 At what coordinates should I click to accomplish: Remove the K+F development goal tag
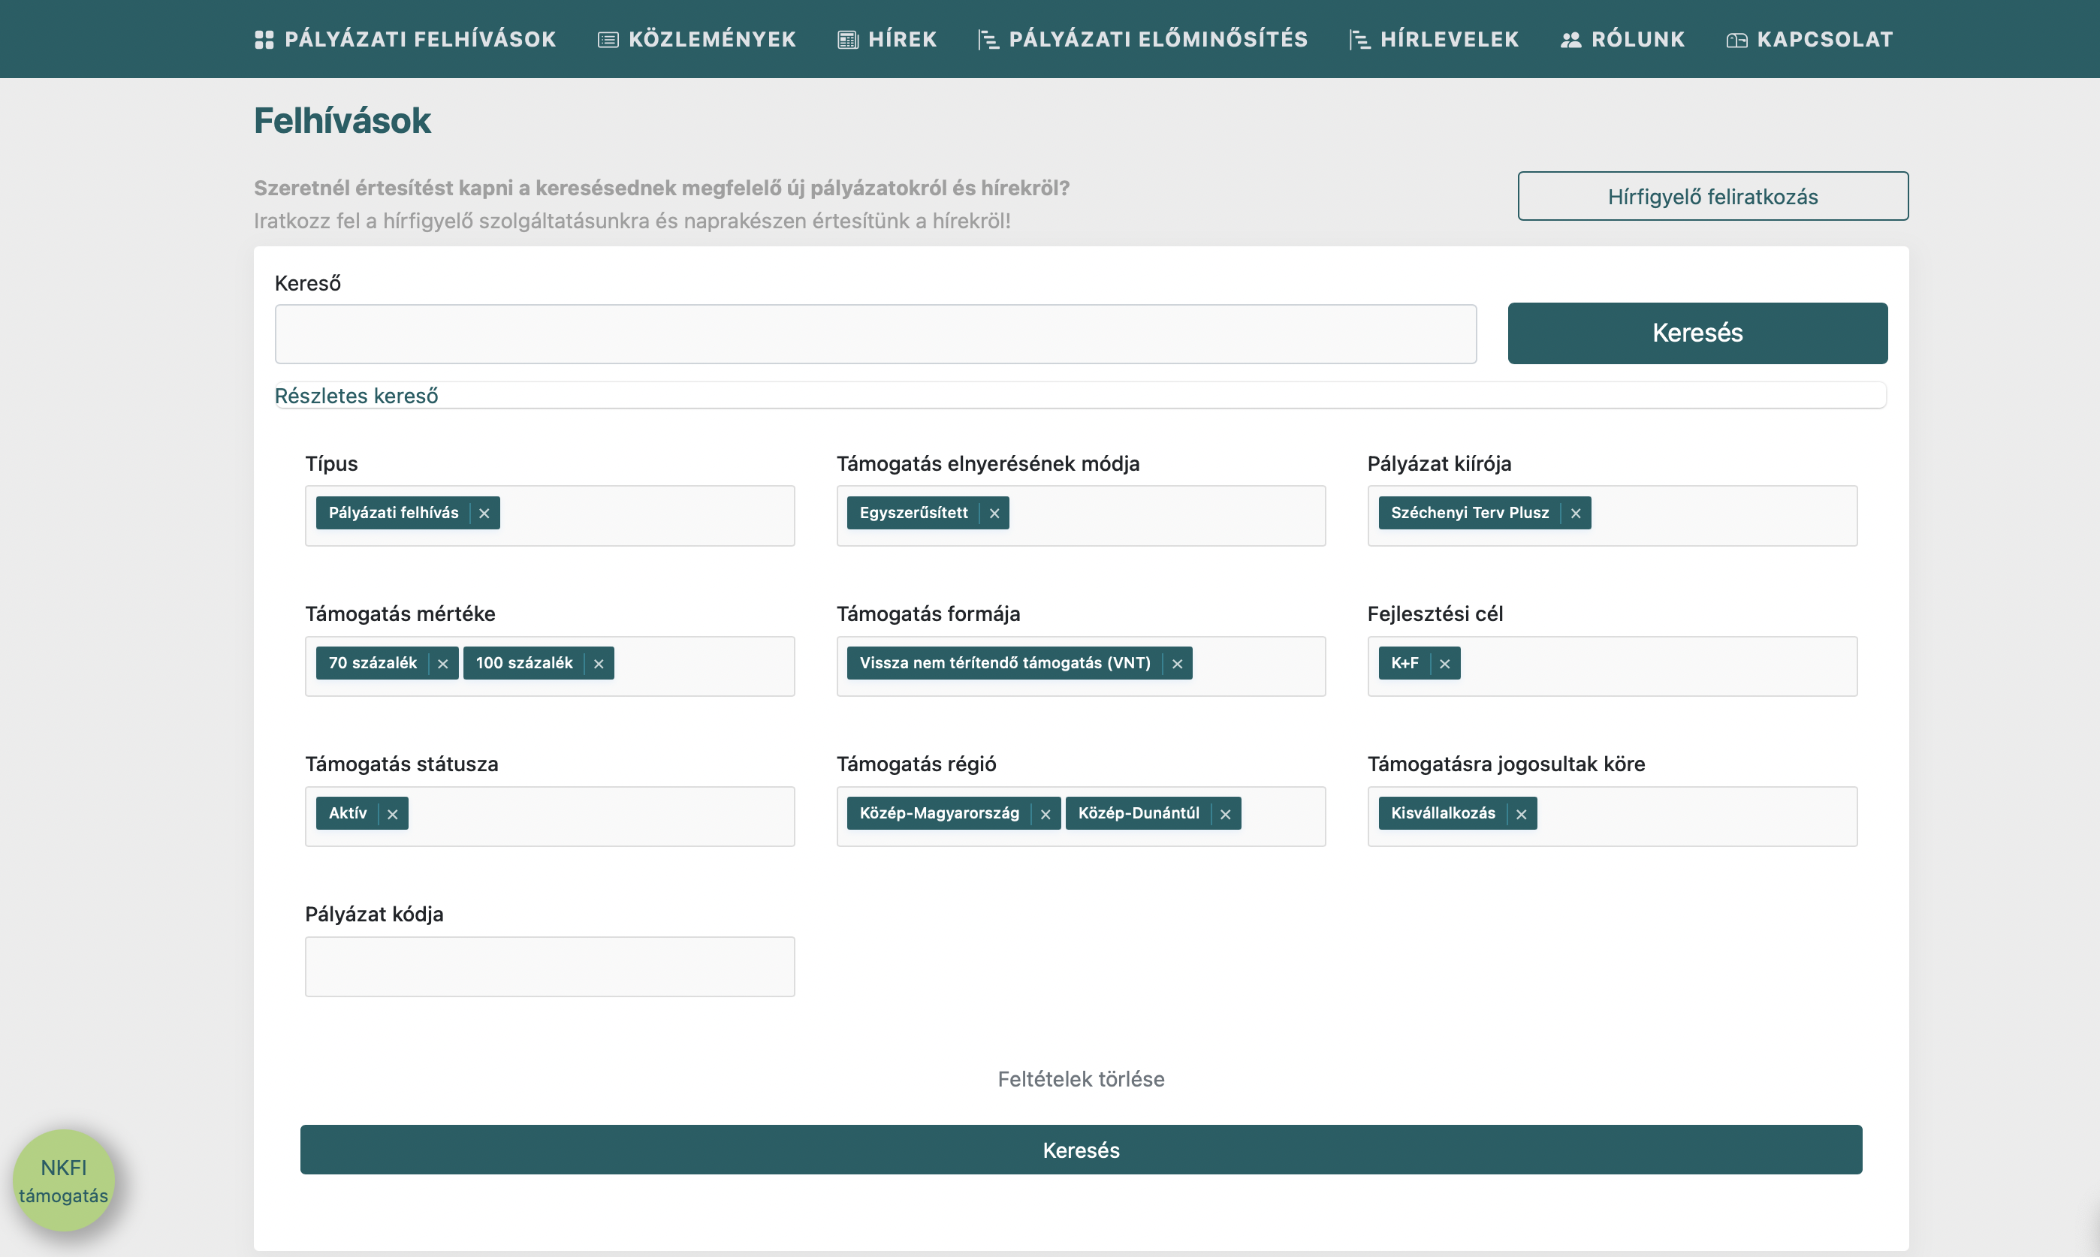tap(1444, 664)
